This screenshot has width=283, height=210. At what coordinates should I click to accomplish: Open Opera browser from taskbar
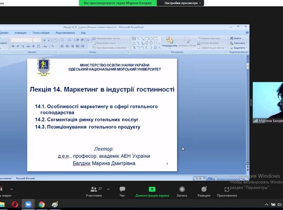tap(15, 204)
